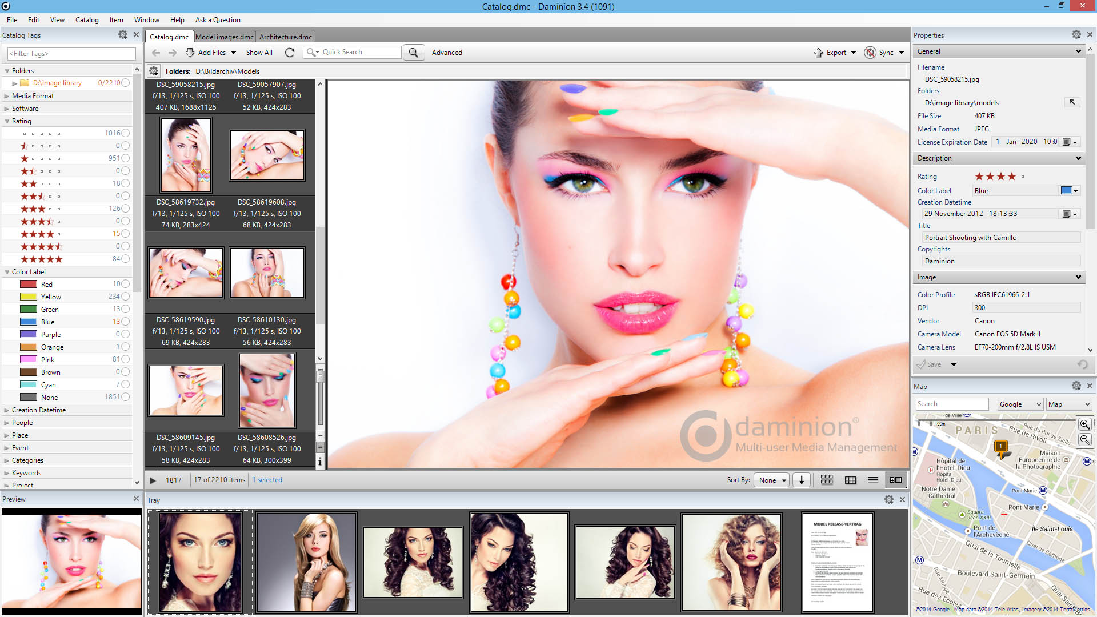1097x617 pixels.
Task: Click the Advanced search link
Action: pyautogui.click(x=447, y=53)
